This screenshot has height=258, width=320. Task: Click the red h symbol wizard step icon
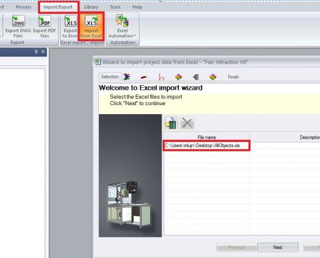point(162,77)
